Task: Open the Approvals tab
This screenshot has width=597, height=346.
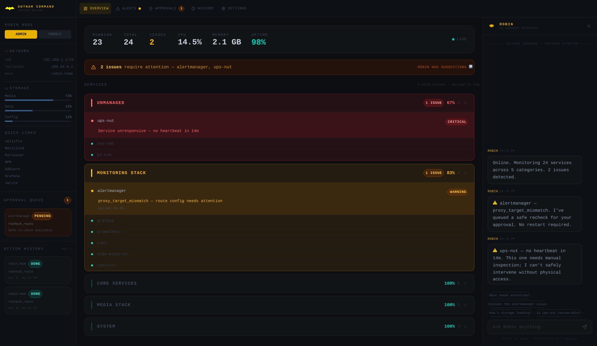Action: [x=166, y=8]
